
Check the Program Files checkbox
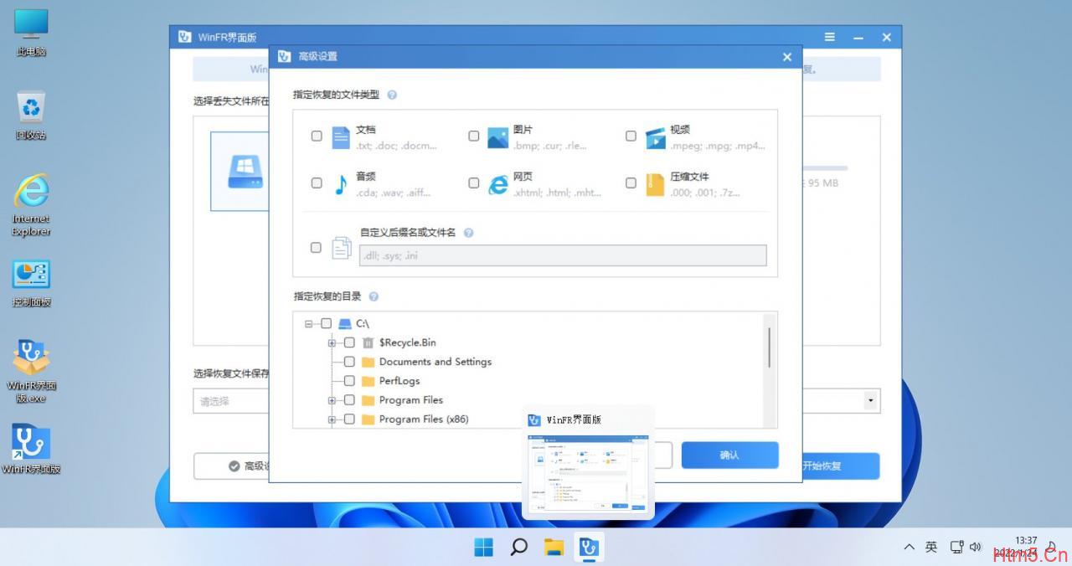click(350, 400)
